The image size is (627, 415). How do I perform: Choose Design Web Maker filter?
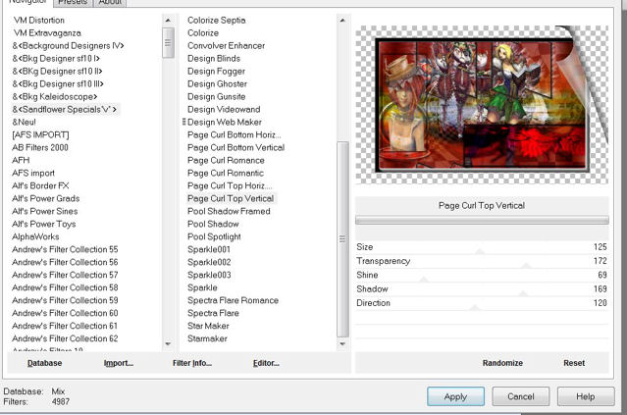coord(225,123)
